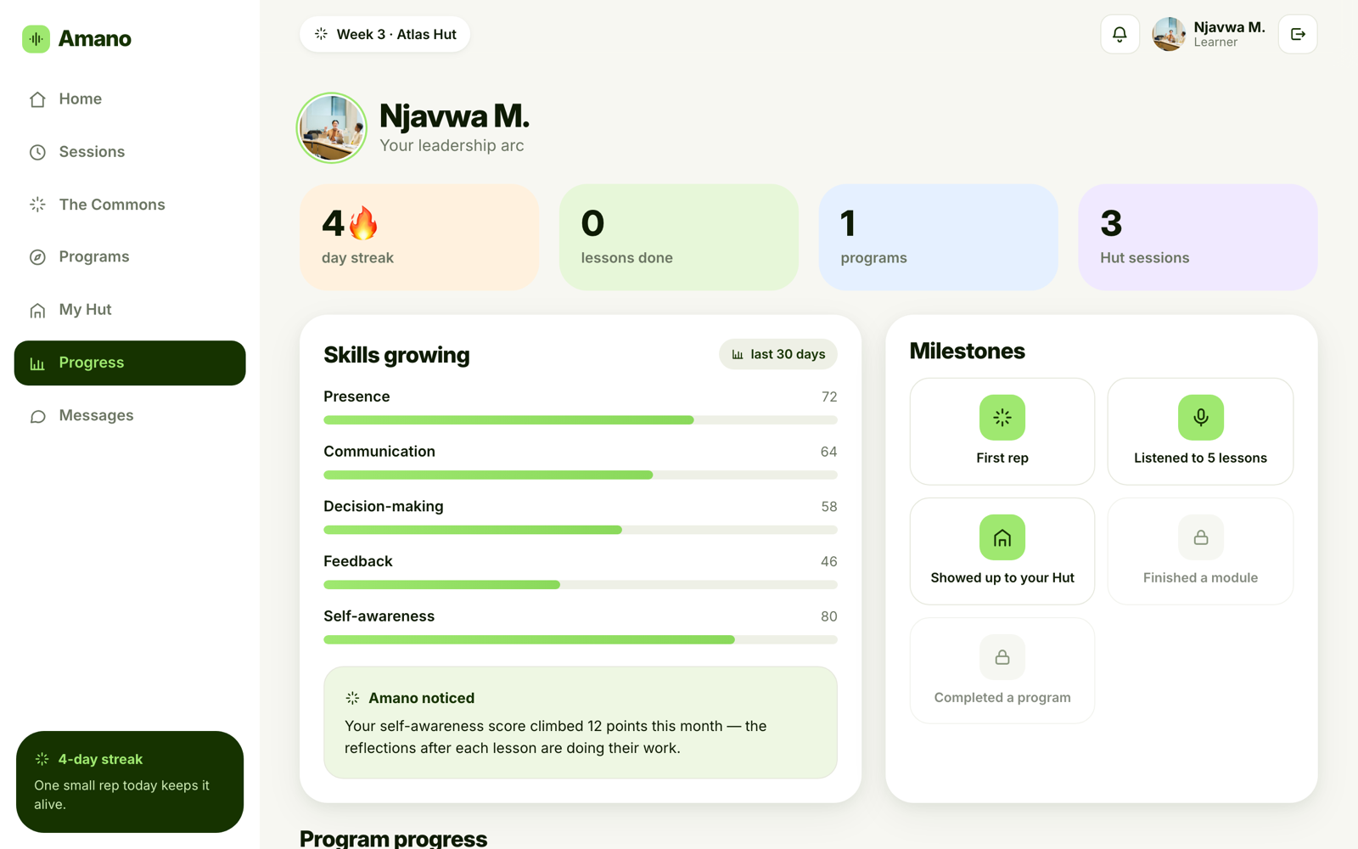Click the First rep milestone icon
This screenshot has width=1358, height=849.
click(x=1002, y=418)
